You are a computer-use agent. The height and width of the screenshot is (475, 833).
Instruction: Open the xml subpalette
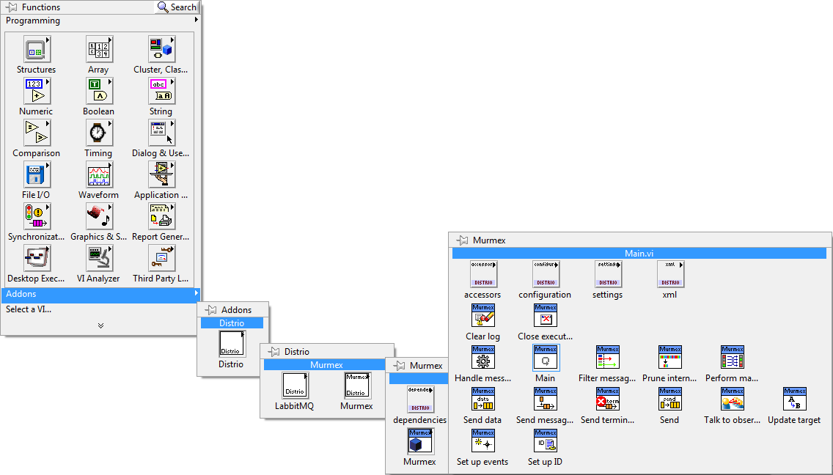[x=670, y=273]
